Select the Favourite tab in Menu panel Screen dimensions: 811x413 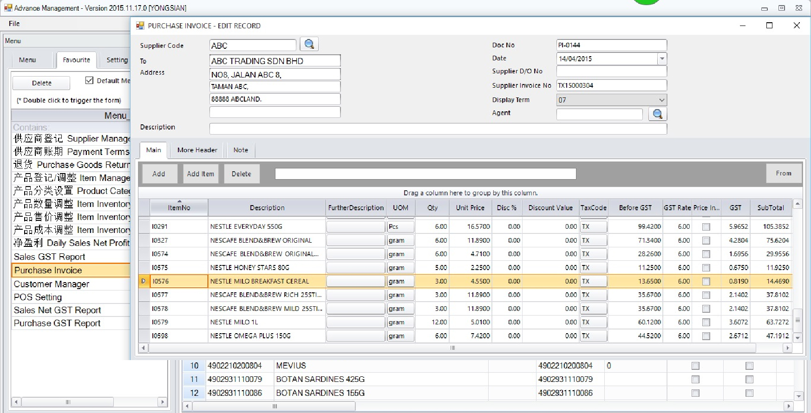click(77, 60)
